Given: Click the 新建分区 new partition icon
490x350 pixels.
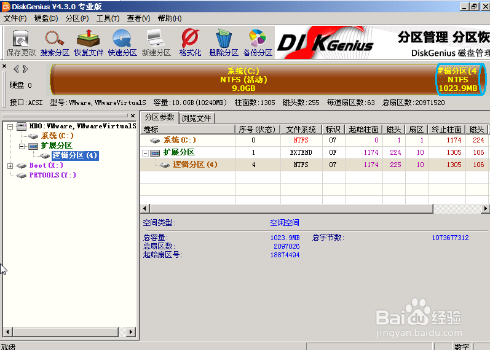Looking at the screenshot, I should tap(156, 43).
